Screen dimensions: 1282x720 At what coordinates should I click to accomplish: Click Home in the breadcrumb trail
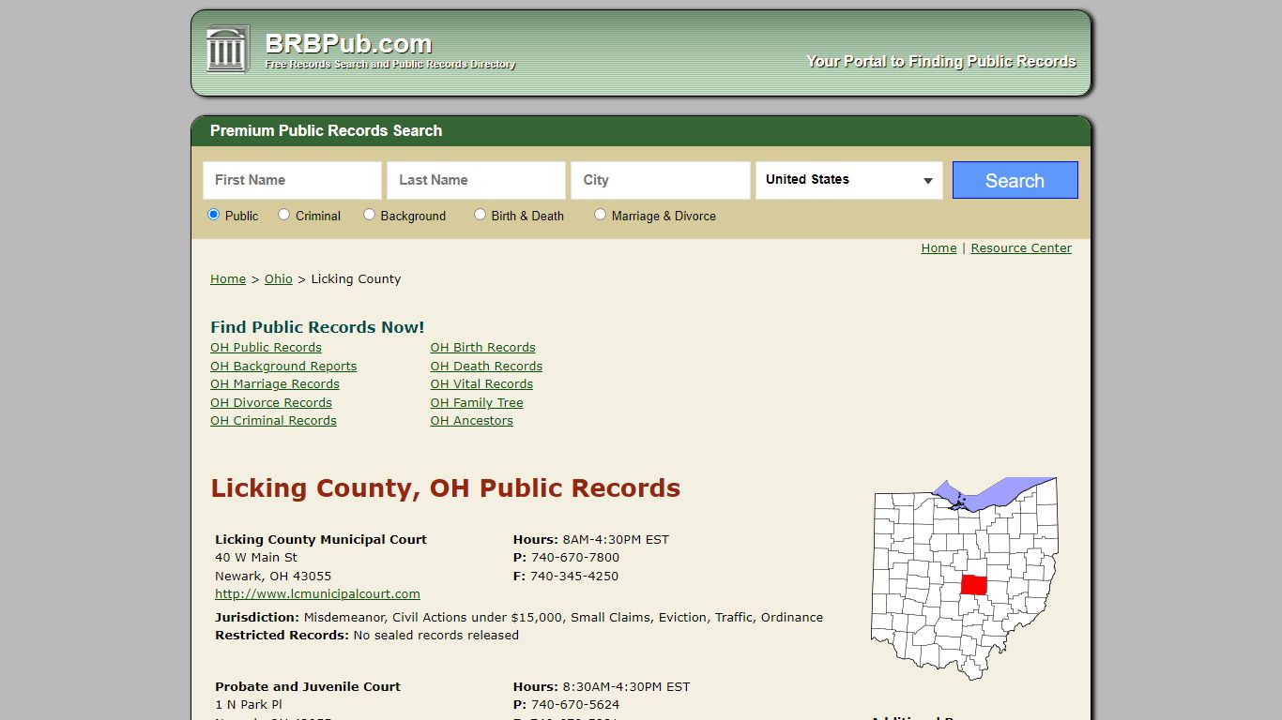[x=228, y=279]
